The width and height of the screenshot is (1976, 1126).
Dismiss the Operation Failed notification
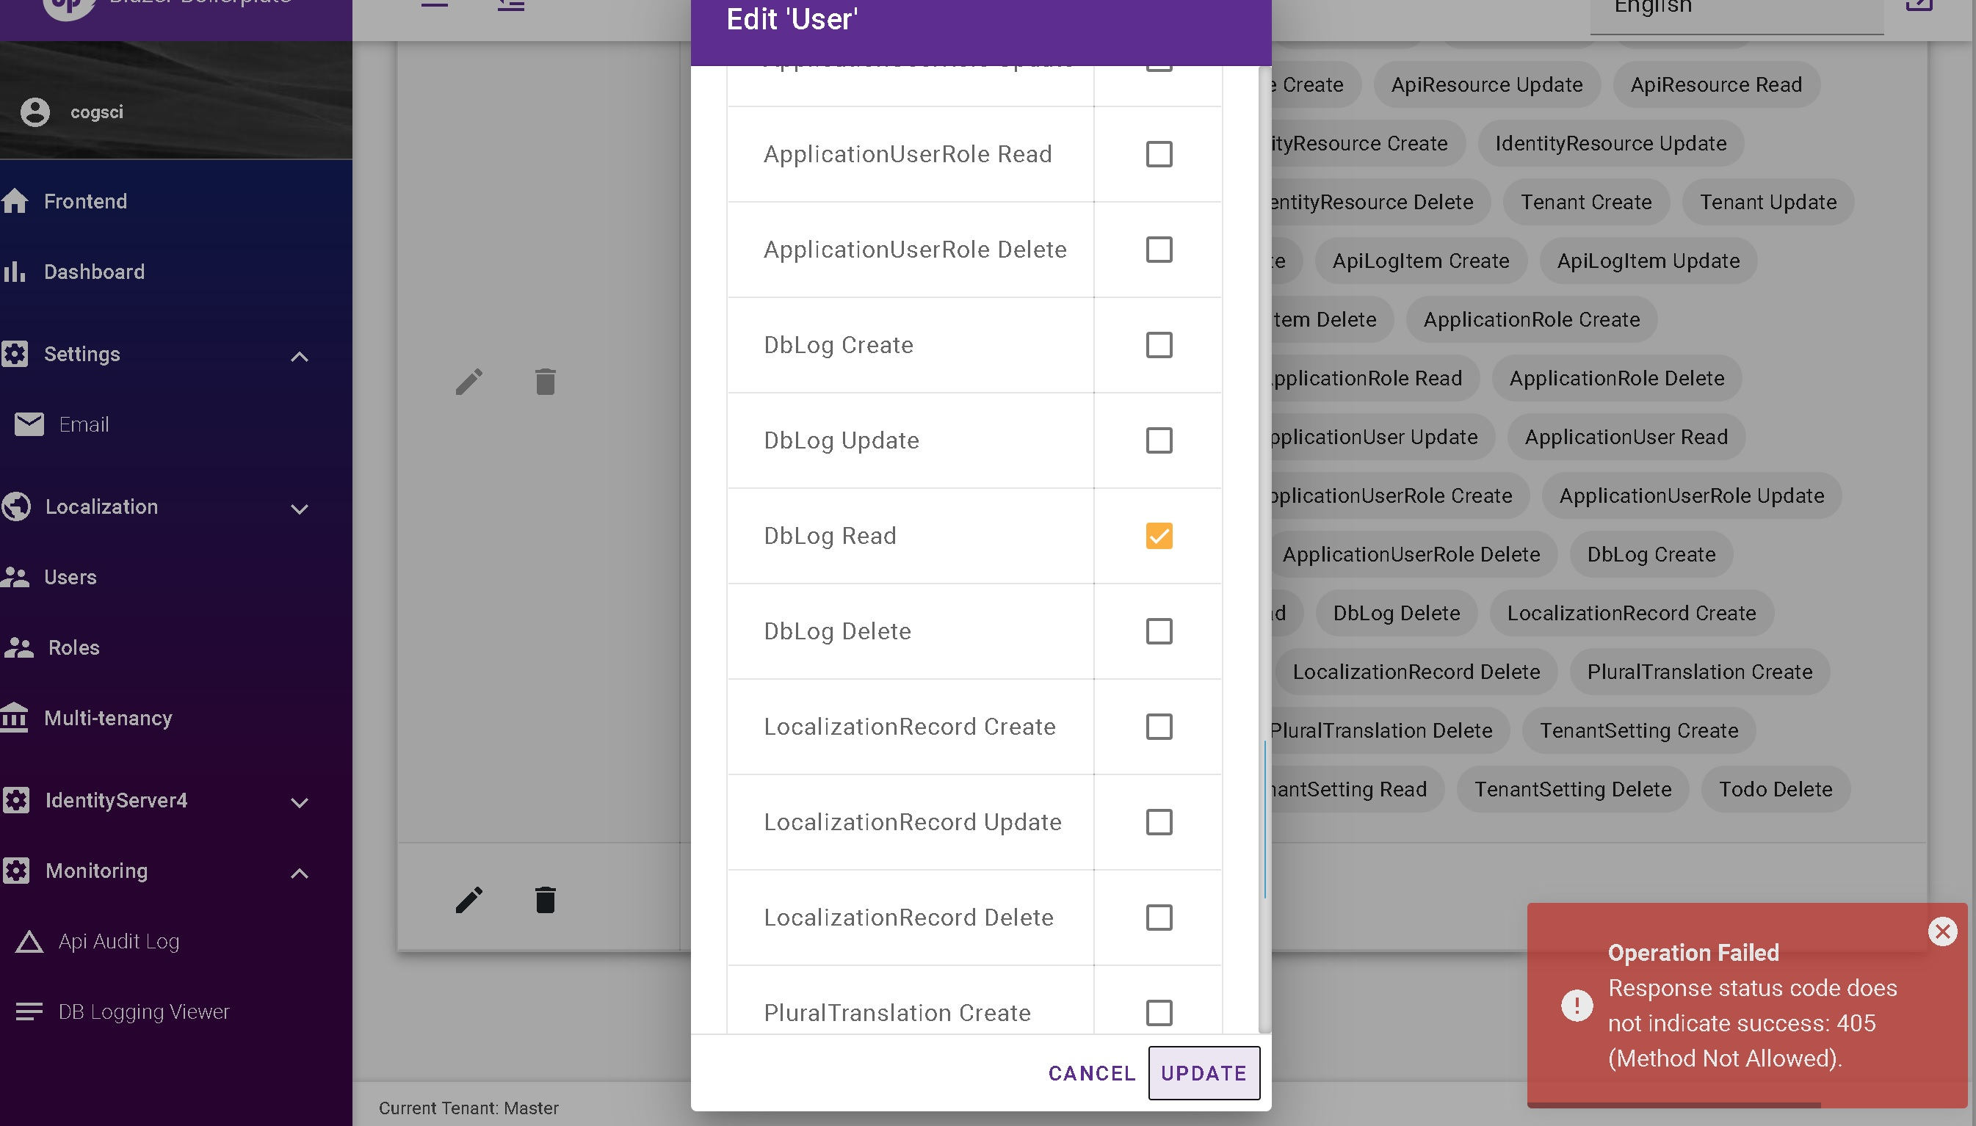coord(1942,931)
